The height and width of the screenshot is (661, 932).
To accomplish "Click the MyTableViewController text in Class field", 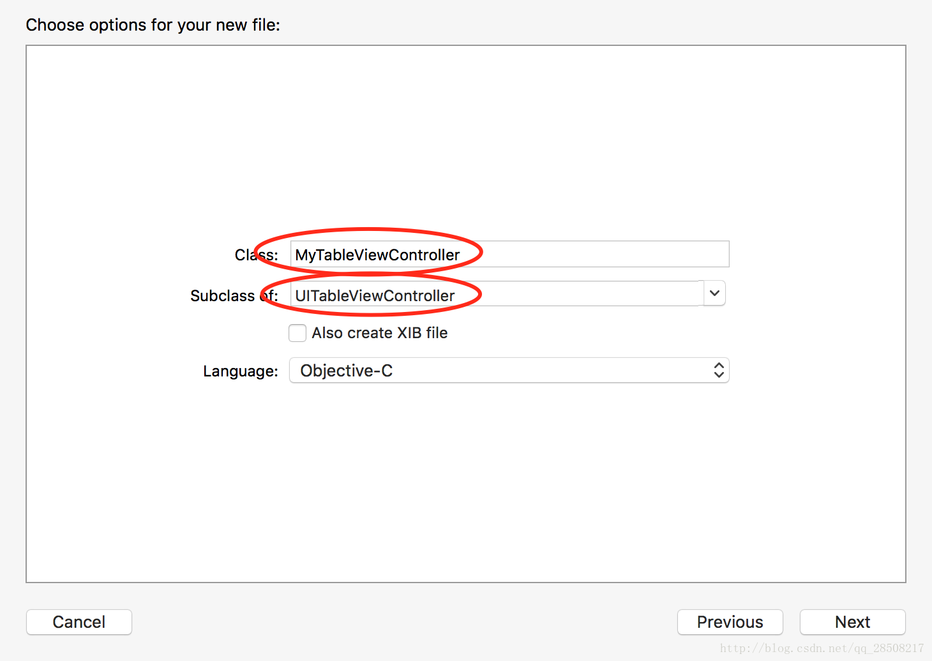I will coord(377,255).
